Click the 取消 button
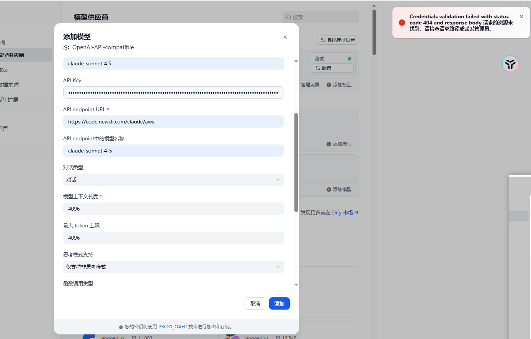Image resolution: width=531 pixels, height=339 pixels. click(x=255, y=303)
